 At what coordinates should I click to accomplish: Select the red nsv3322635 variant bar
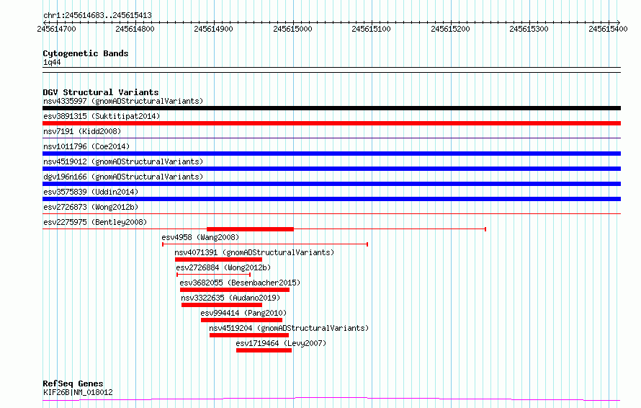pyautogui.click(x=222, y=305)
